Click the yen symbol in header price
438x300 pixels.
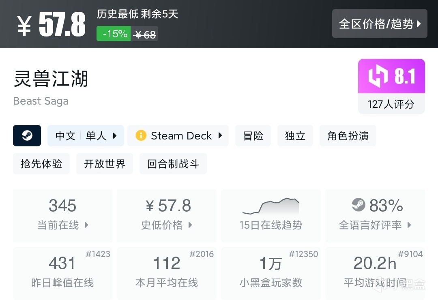click(25, 25)
